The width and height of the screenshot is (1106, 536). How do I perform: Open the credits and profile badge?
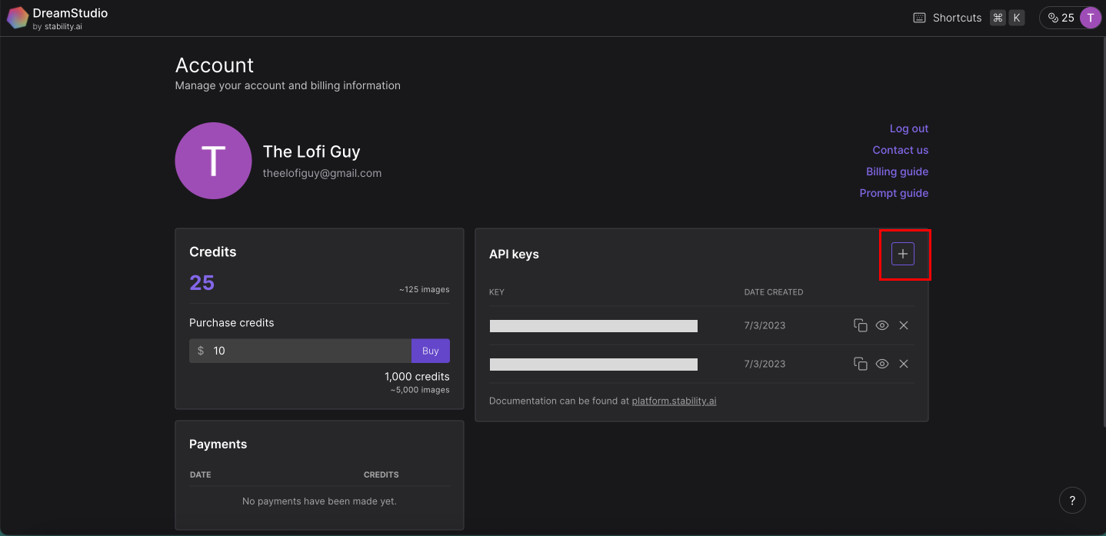tap(1070, 18)
